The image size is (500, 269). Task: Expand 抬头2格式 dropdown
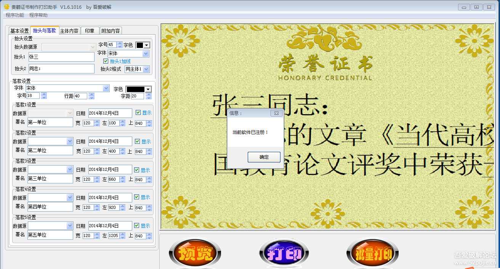[x=146, y=69]
